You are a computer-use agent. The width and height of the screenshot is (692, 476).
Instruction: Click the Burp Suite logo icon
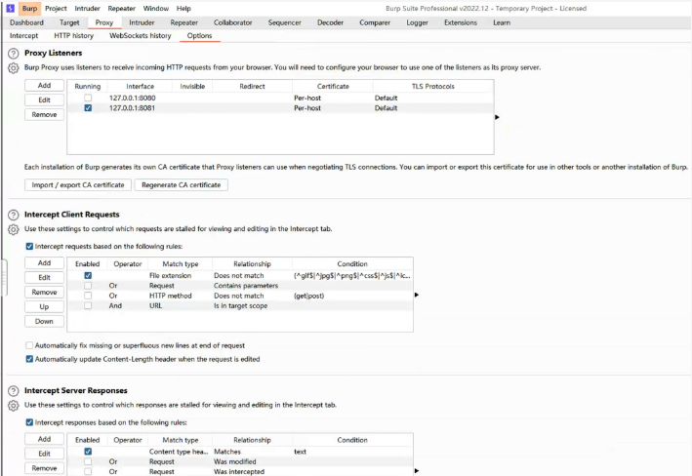pos(10,9)
